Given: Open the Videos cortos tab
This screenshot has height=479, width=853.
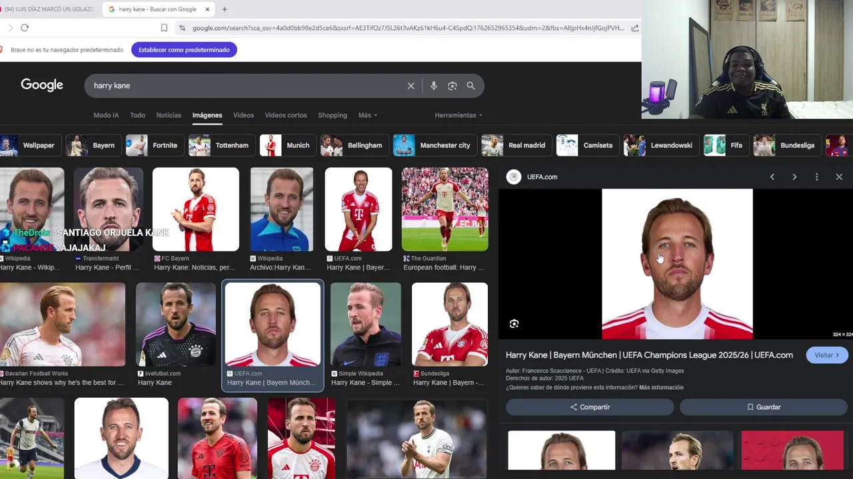Looking at the screenshot, I should 286,115.
